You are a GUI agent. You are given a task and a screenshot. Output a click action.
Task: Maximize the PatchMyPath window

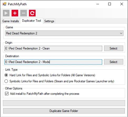[110, 4]
